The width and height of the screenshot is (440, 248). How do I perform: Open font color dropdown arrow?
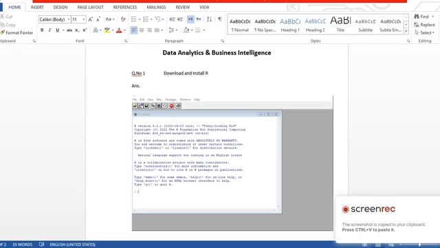tap(124, 30)
